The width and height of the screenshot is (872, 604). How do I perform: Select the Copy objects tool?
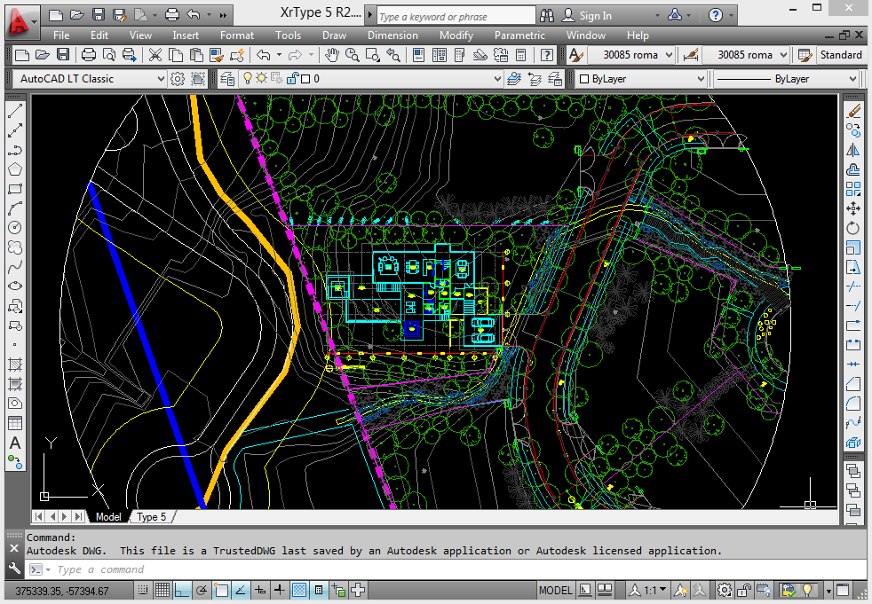(853, 130)
